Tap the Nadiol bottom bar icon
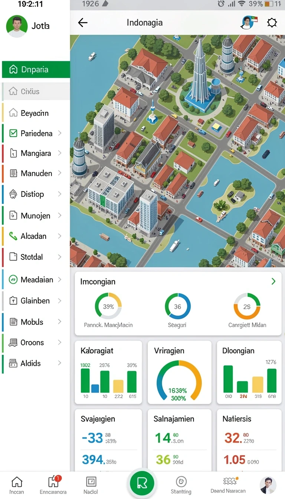This screenshot has width=285, height=499. click(x=91, y=485)
